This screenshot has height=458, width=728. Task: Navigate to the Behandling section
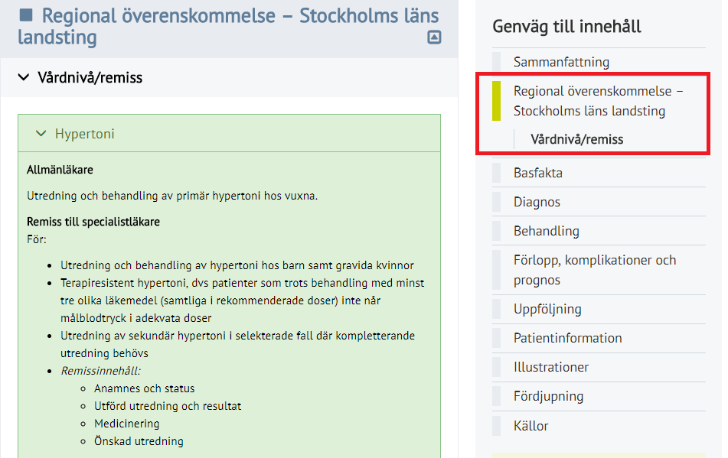pos(547,231)
